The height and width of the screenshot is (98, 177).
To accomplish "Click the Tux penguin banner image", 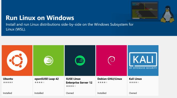I will tap(167, 14).
